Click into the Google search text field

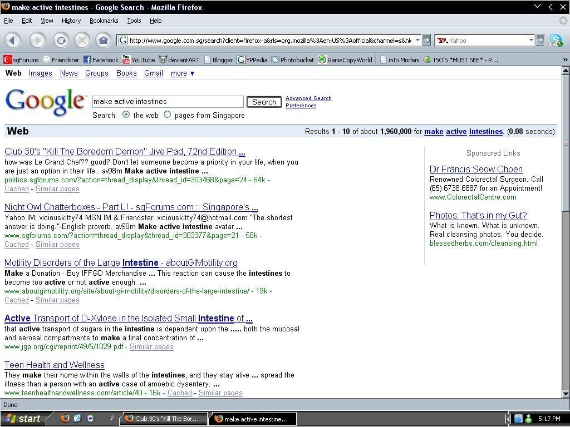168,102
